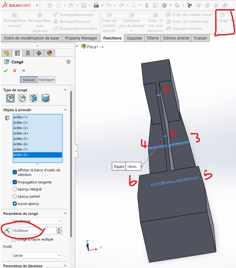Viewport: 236px width, 268px height.
Task: Select the face fillet type
Action: point(34,98)
